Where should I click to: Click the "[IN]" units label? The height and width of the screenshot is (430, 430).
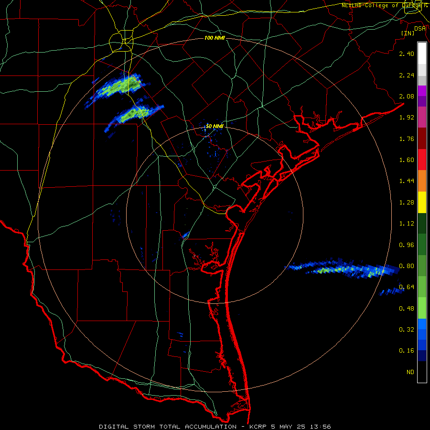[x=408, y=33]
